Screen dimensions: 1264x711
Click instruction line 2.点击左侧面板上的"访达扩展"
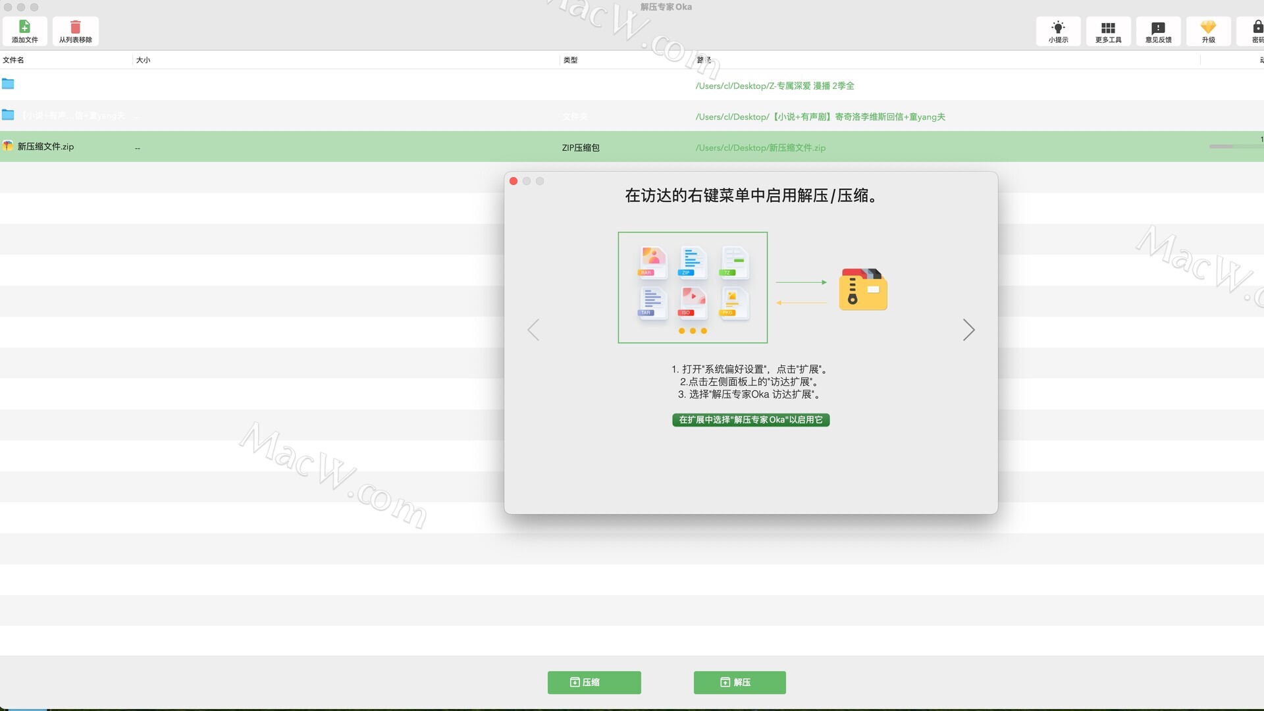point(750,382)
